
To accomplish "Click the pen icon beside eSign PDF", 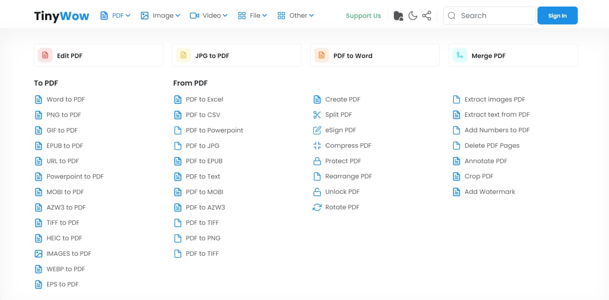I will pos(317,130).
